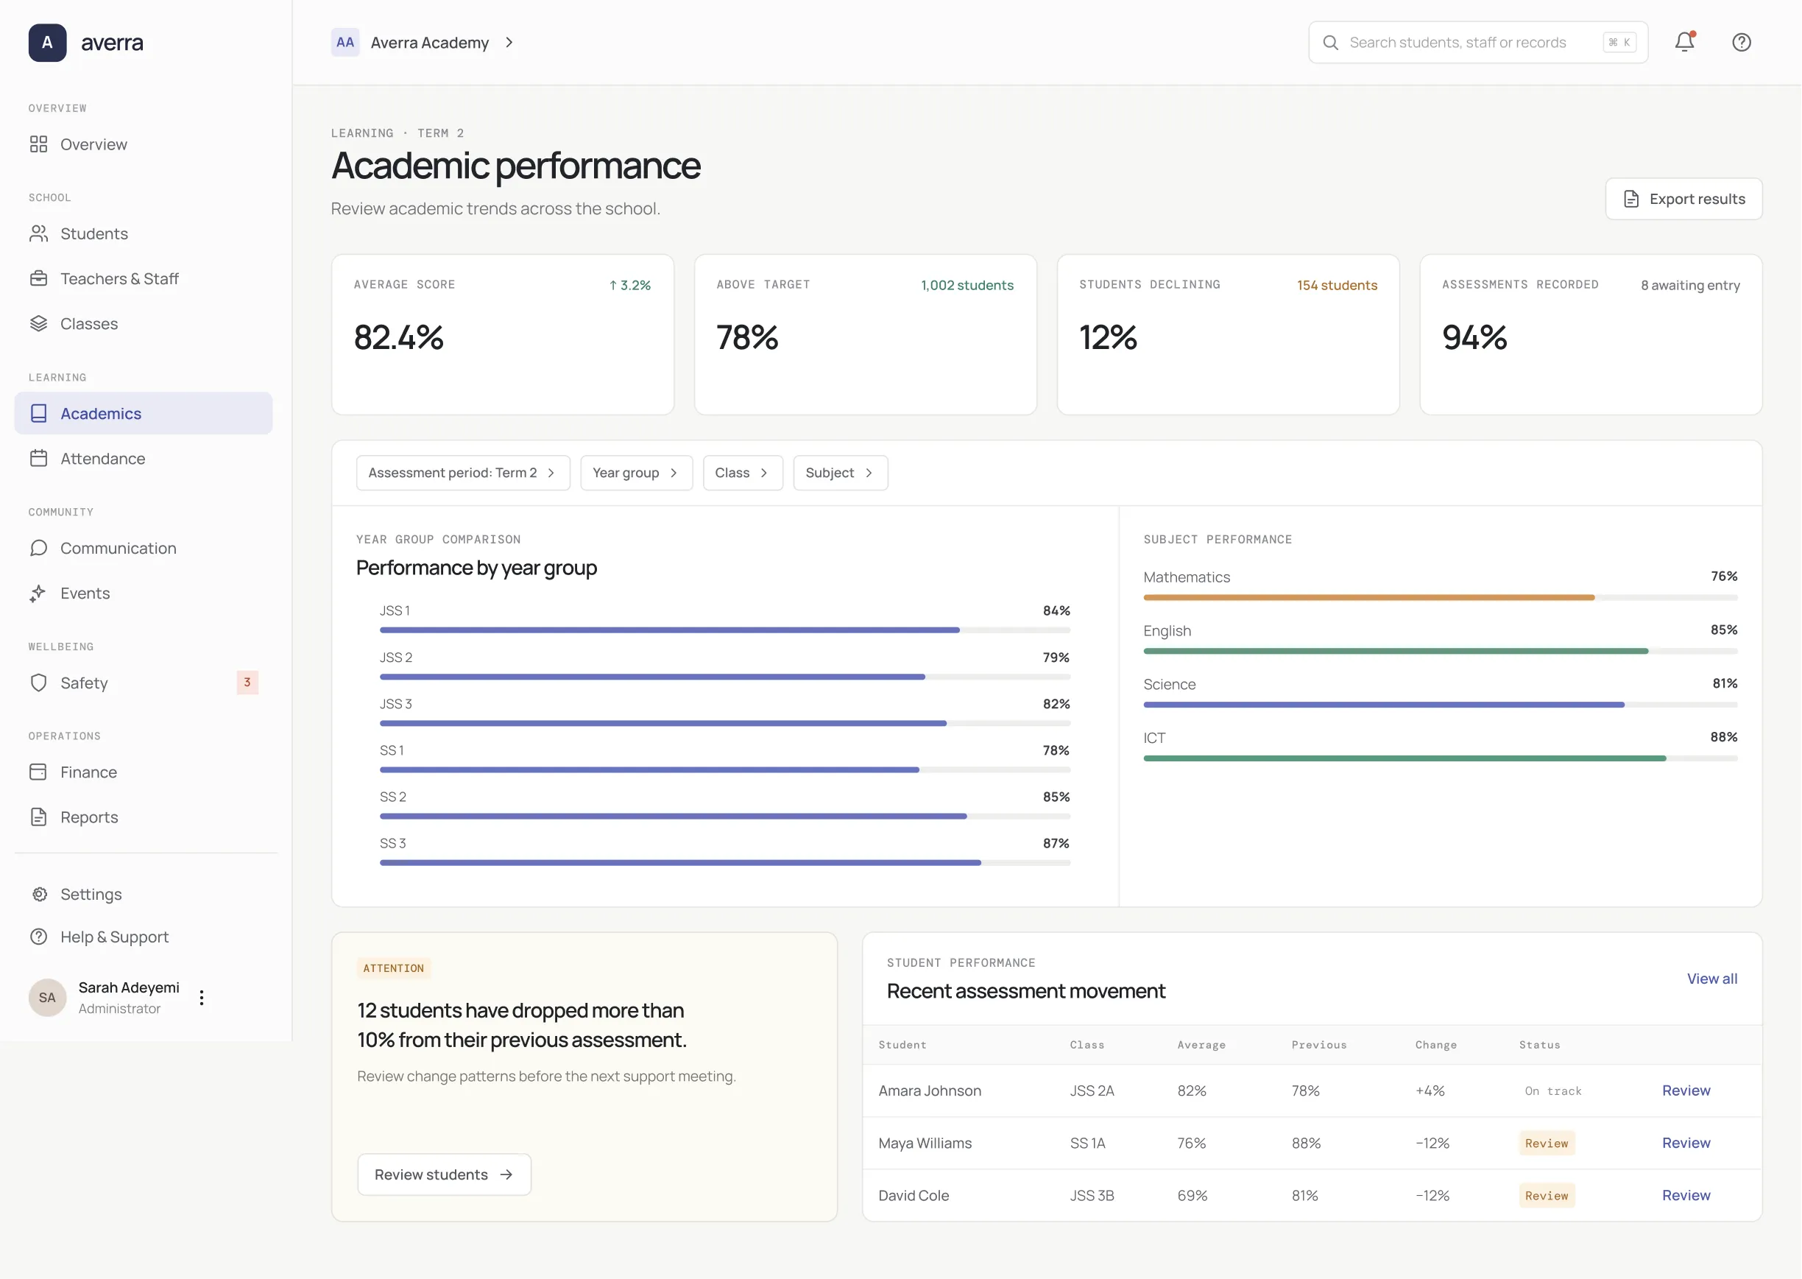Click the Teachers & Staff briefcase icon
The width and height of the screenshot is (1802, 1279).
[38, 279]
